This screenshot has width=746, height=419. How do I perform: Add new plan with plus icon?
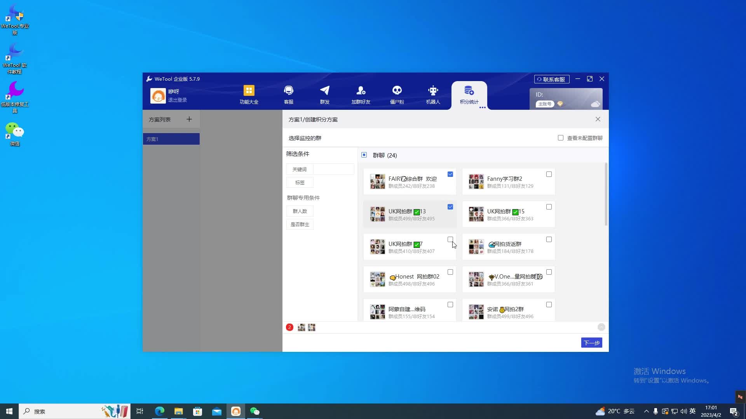(189, 119)
